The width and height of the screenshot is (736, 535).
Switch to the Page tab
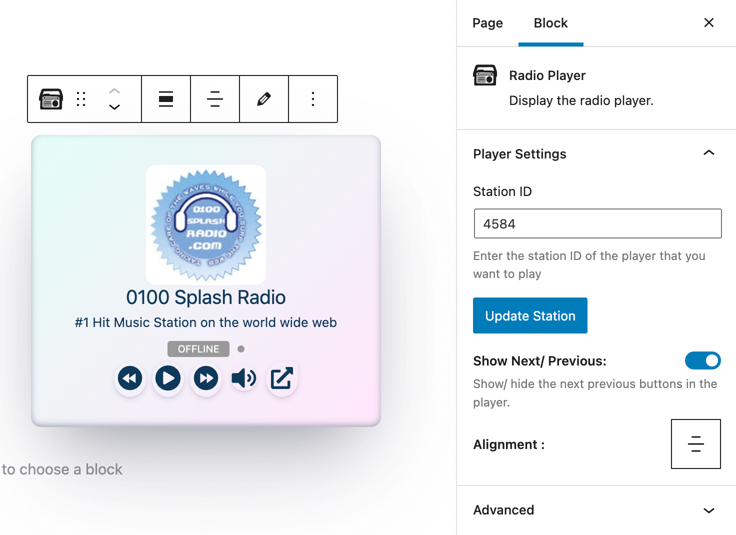point(487,23)
